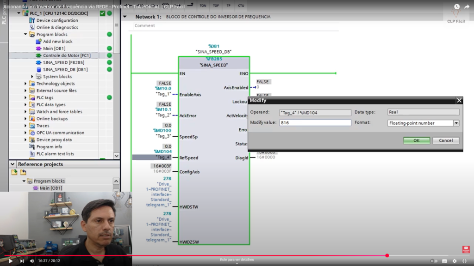Viewport: 474px width, 266px height.
Task: Expand the External source files folder
Action: pyautogui.click(x=26, y=91)
